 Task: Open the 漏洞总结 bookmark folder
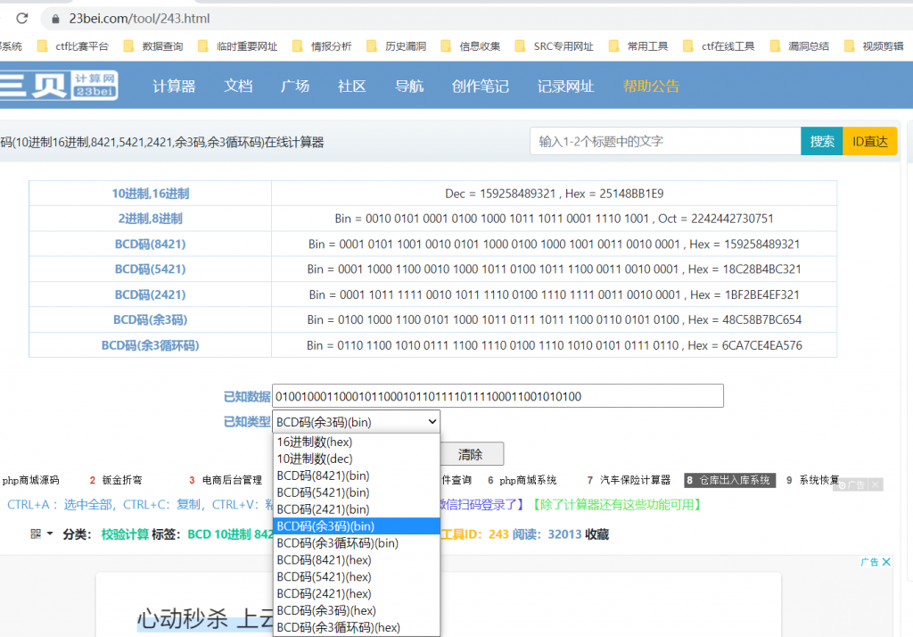coord(800,46)
